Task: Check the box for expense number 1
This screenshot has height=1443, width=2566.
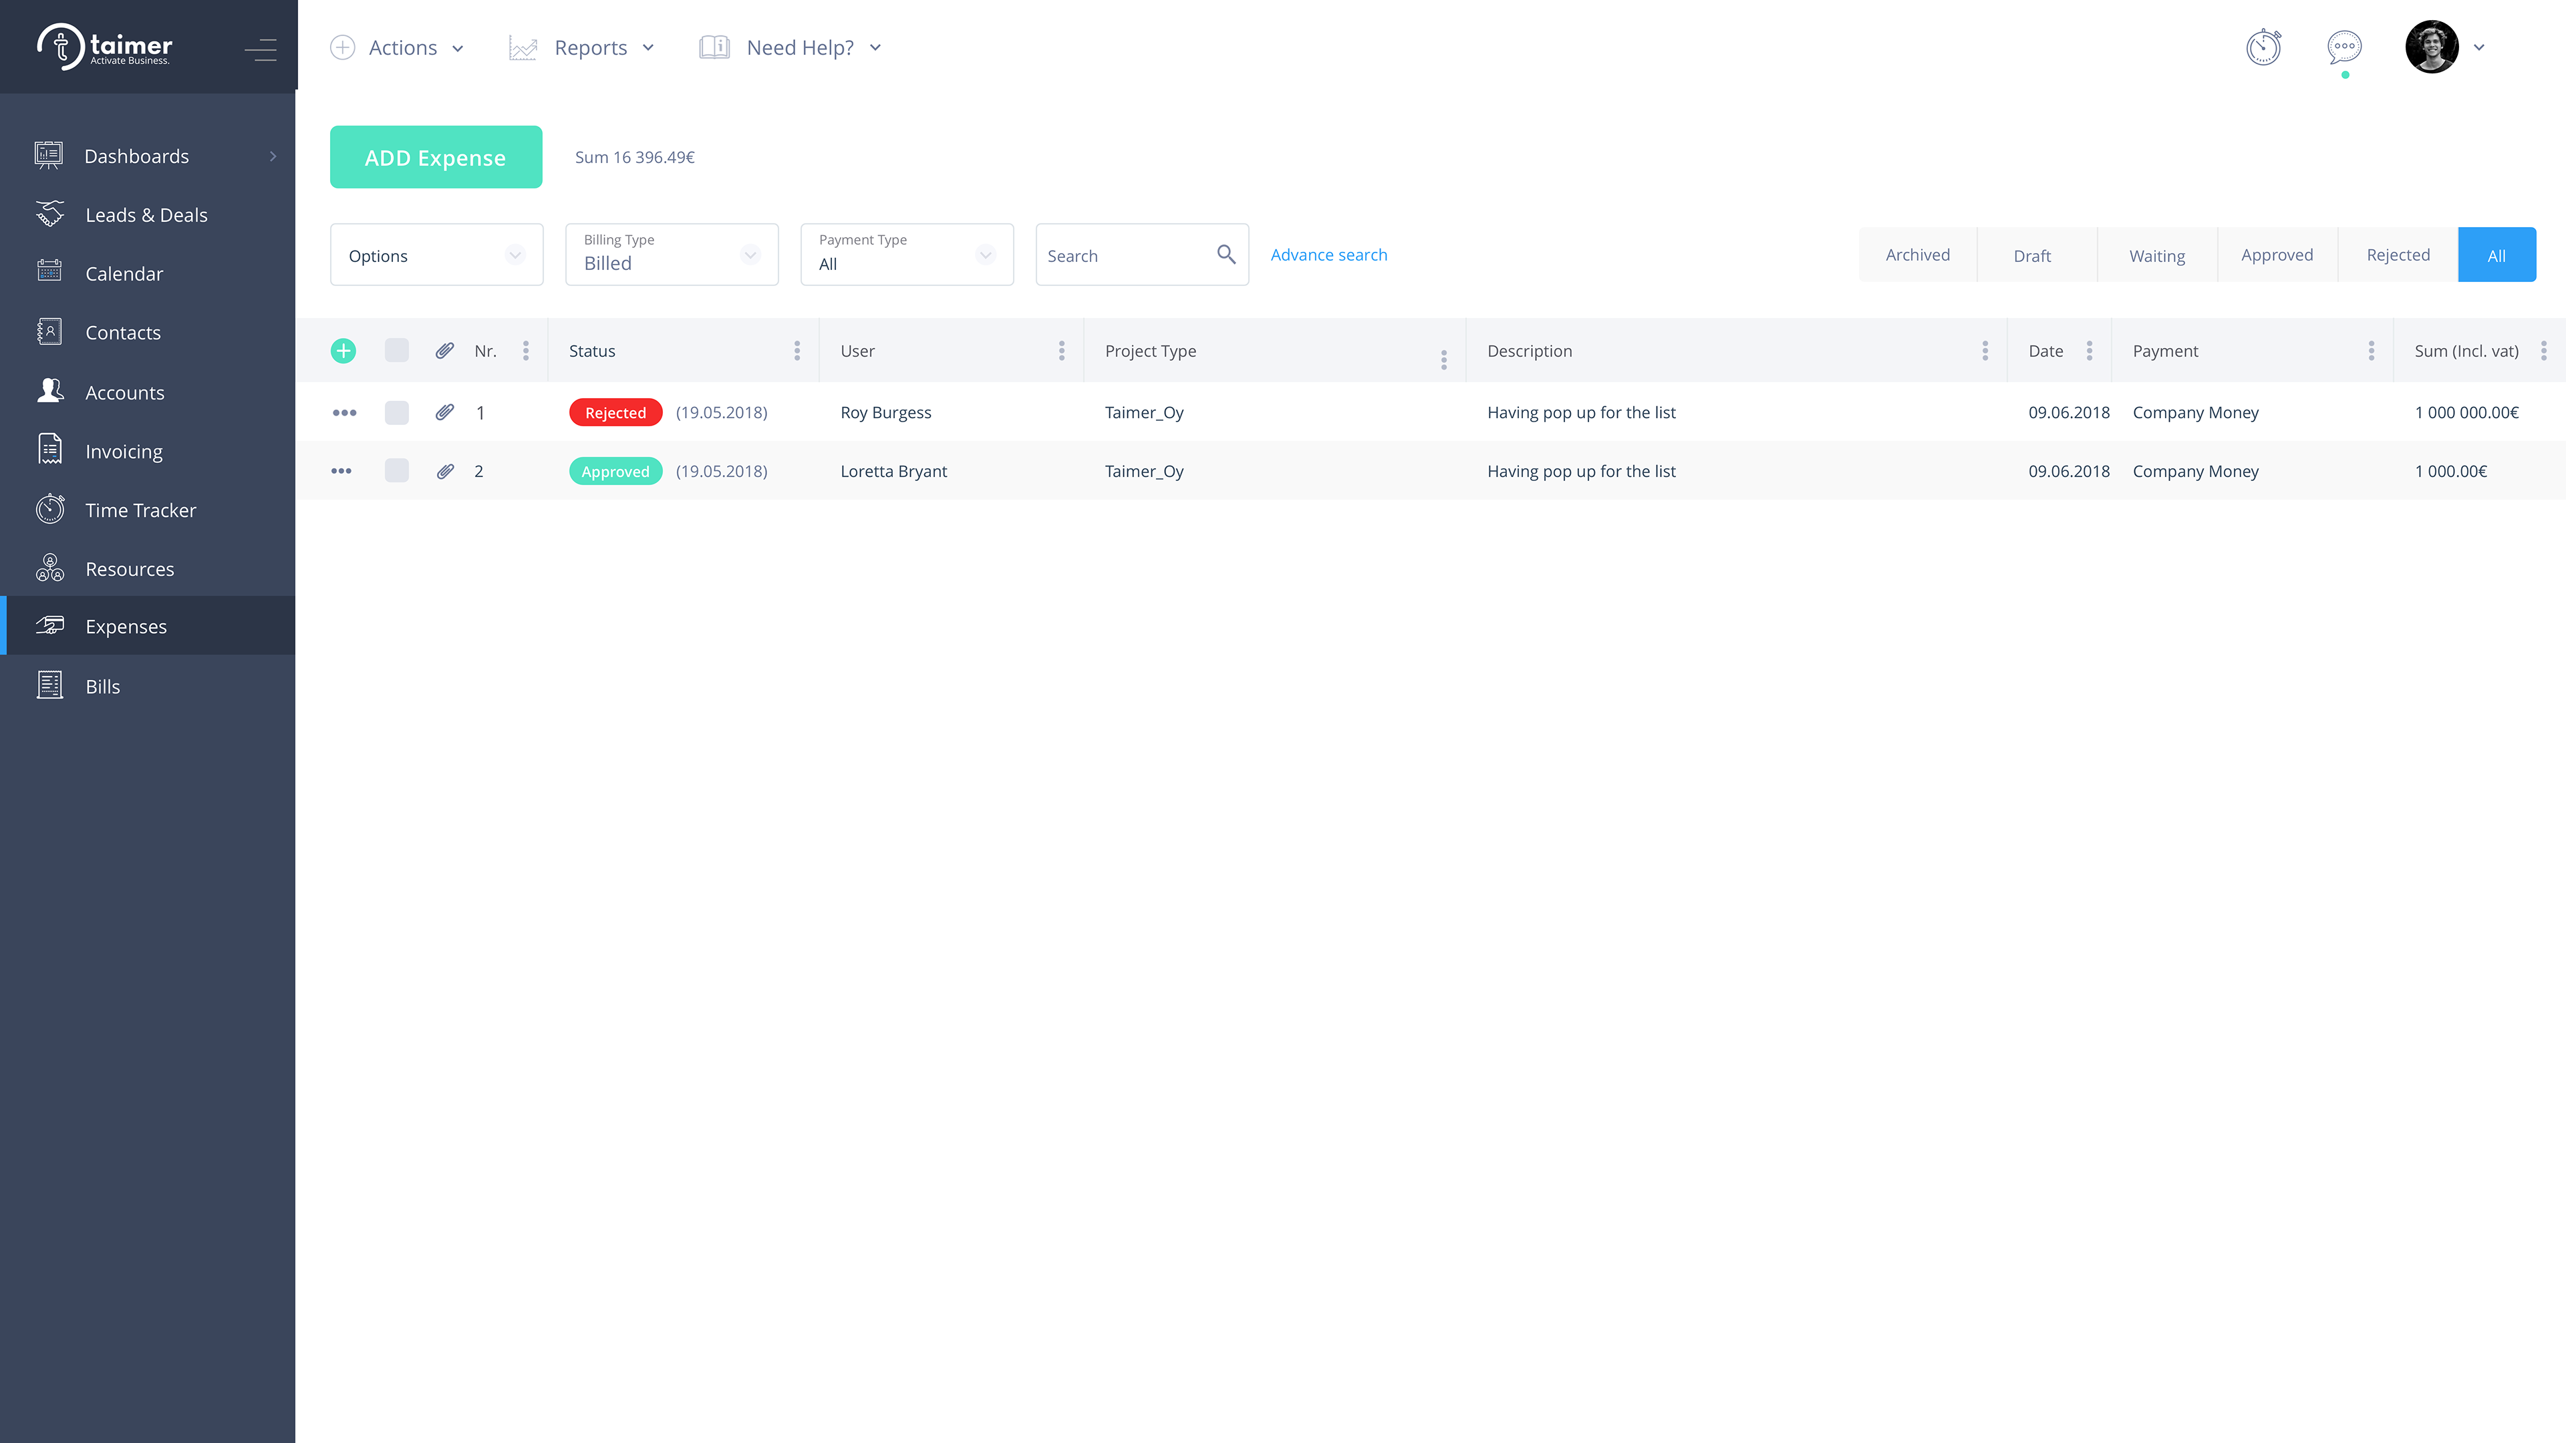Action: 396,412
